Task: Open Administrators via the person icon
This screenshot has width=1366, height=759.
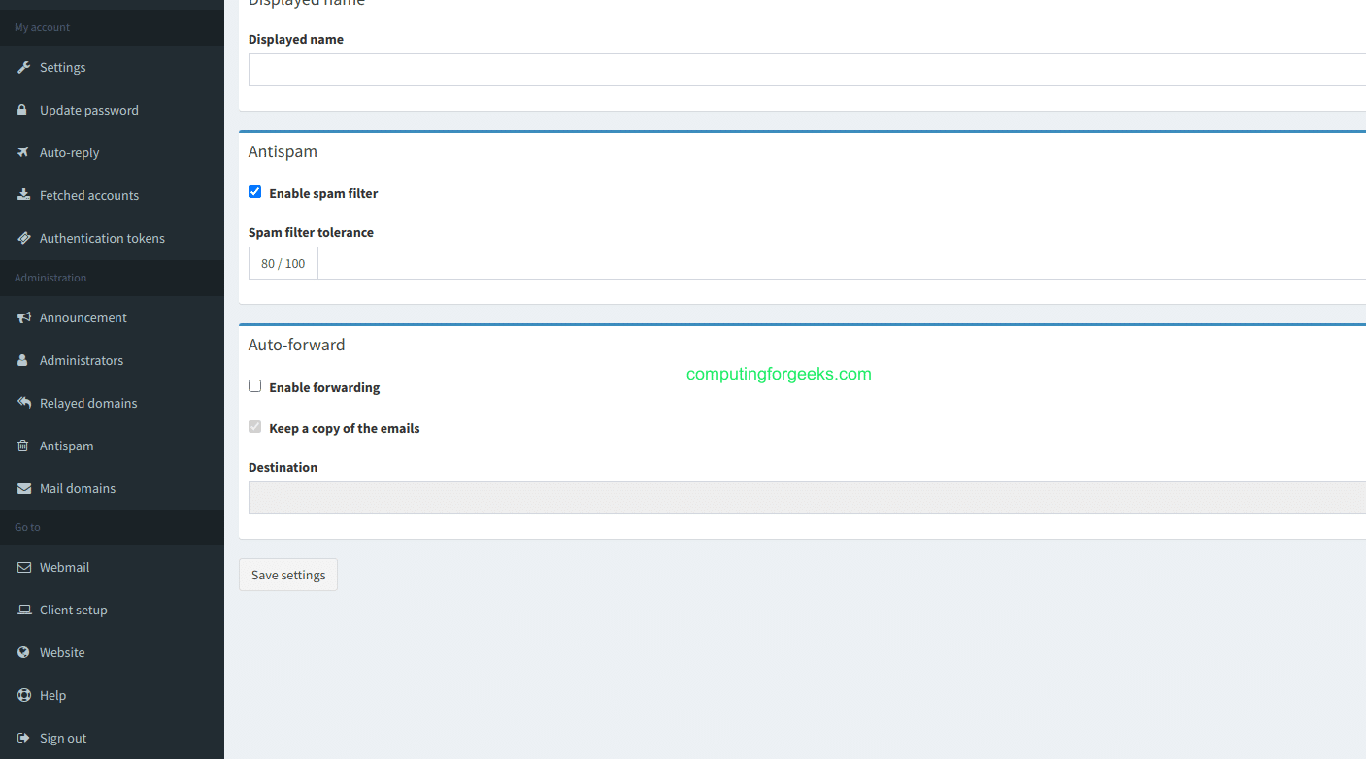Action: click(x=21, y=360)
